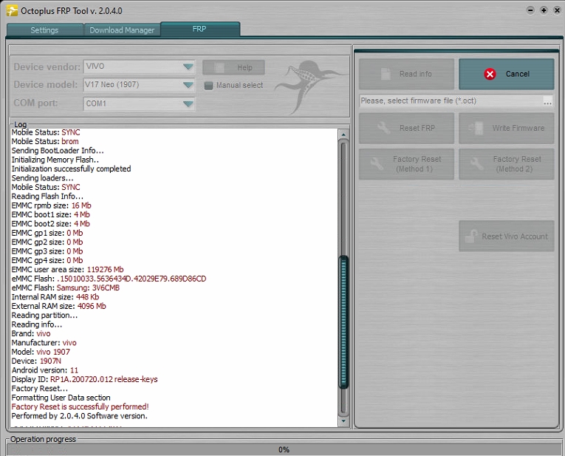Click Factory Reset (Method 2) button
The height and width of the screenshot is (456, 565).
tap(506, 164)
